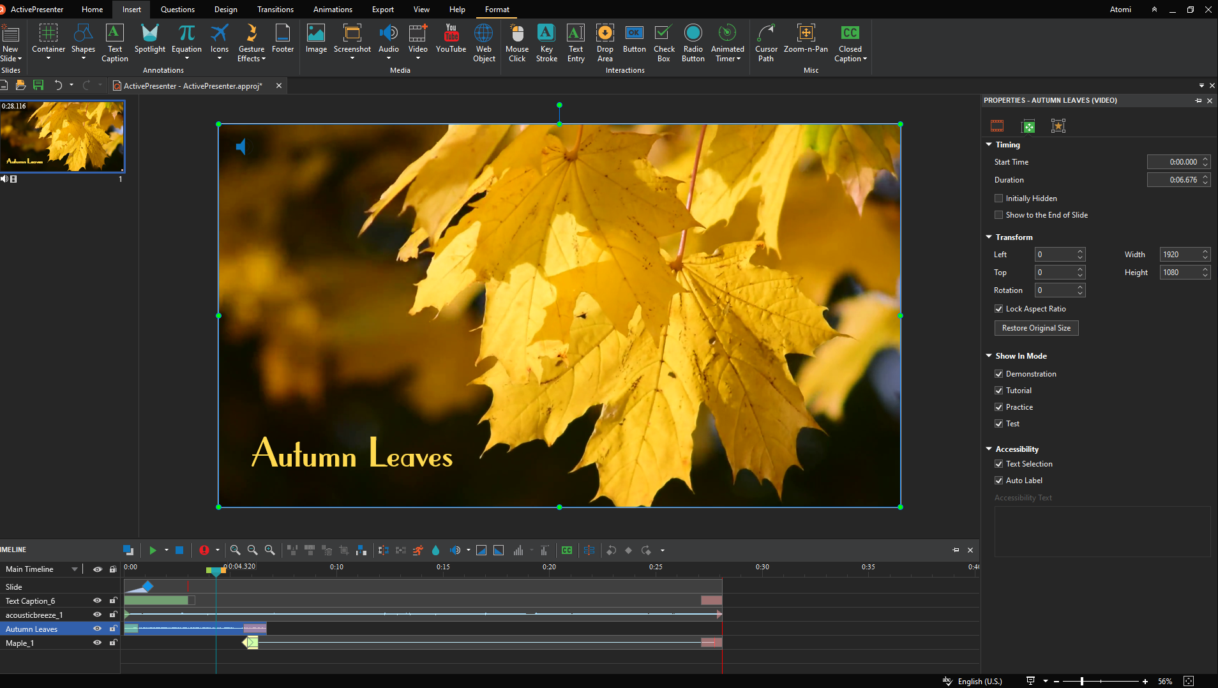The width and height of the screenshot is (1218, 688).
Task: Add an Animated Timer
Action: pyautogui.click(x=727, y=40)
